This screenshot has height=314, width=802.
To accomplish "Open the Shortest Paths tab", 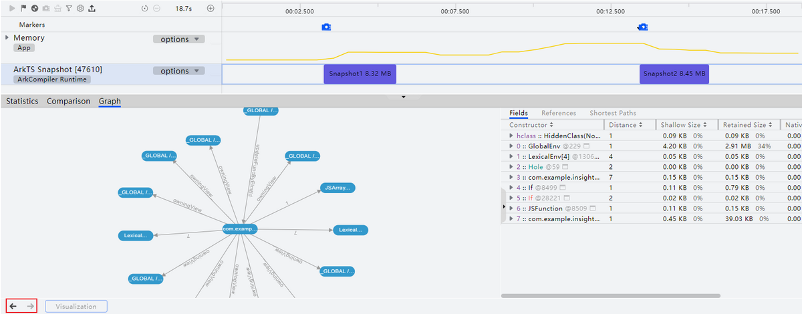I will coord(613,114).
